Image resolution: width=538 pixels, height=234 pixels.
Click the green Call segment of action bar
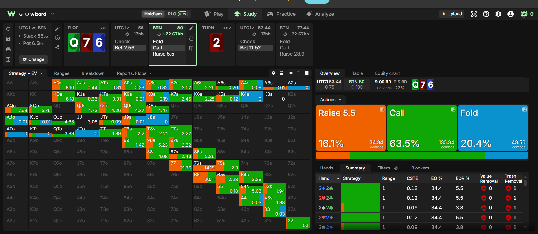pyautogui.click(x=417, y=155)
